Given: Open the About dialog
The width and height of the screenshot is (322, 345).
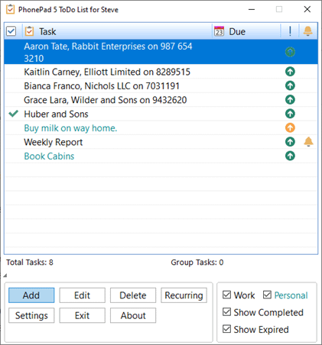Looking at the screenshot, I should point(133,315).
